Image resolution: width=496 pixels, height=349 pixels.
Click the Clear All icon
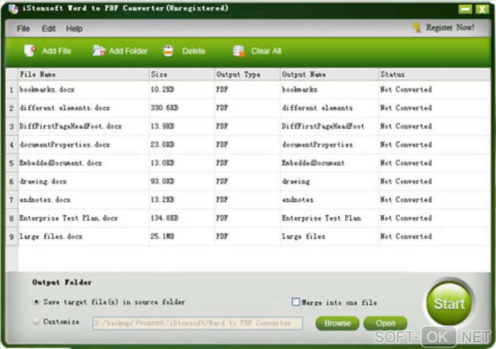point(239,51)
